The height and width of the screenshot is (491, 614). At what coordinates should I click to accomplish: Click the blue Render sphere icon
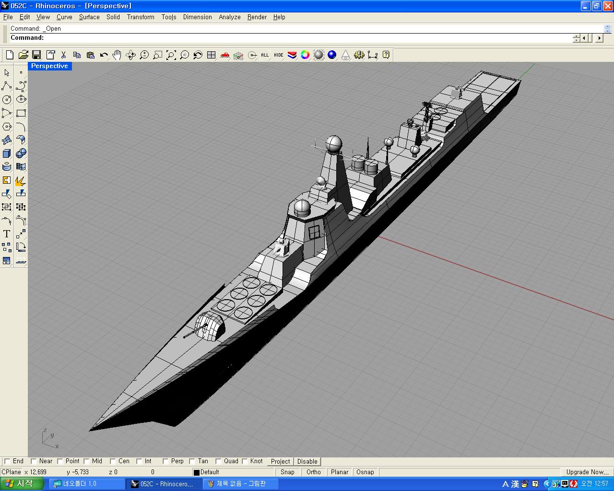pyautogui.click(x=332, y=55)
